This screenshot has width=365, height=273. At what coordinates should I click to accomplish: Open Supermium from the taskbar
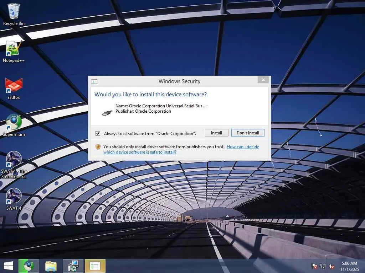point(29,266)
